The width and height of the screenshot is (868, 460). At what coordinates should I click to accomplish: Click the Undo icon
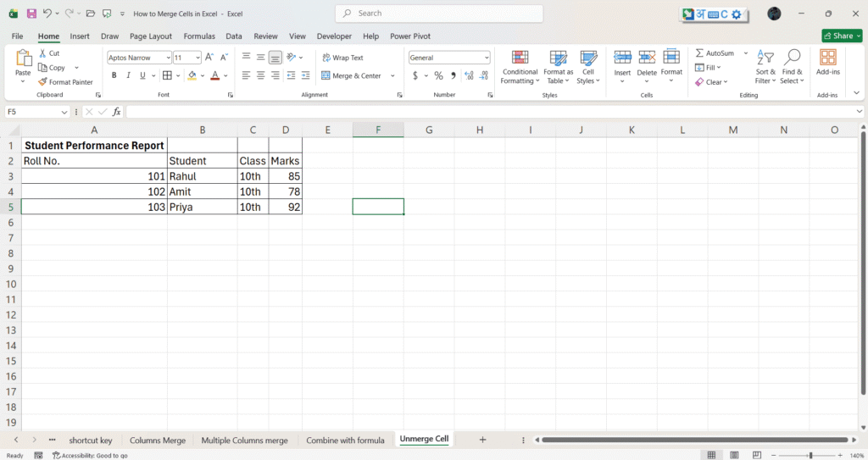[47, 14]
